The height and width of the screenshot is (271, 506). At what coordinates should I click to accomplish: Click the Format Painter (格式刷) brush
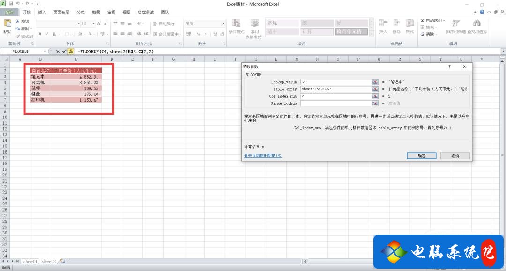pyautogui.click(x=18, y=37)
